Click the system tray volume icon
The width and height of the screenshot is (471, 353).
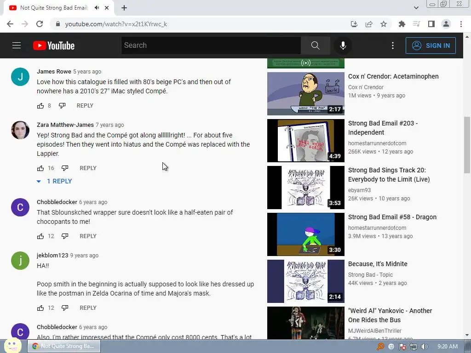pos(424,347)
